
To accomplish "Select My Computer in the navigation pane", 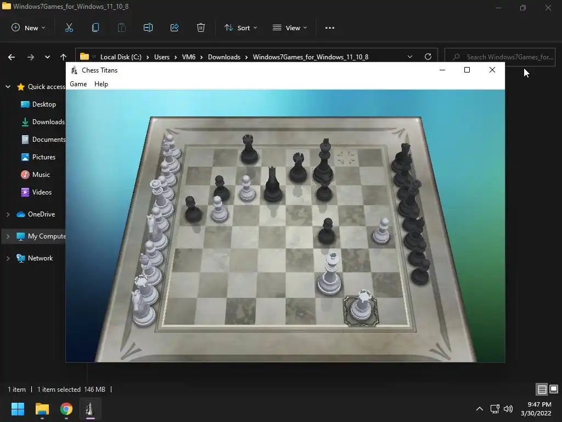I will click(x=41, y=236).
